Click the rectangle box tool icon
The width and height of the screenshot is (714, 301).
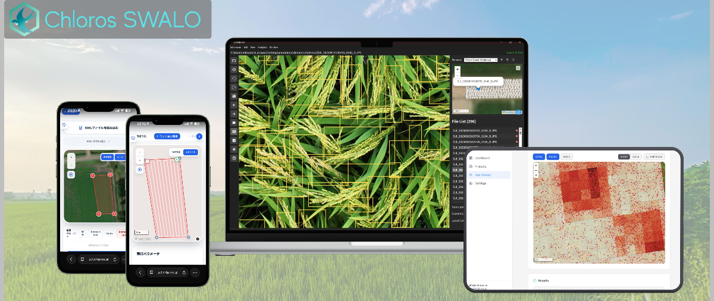tap(234, 61)
